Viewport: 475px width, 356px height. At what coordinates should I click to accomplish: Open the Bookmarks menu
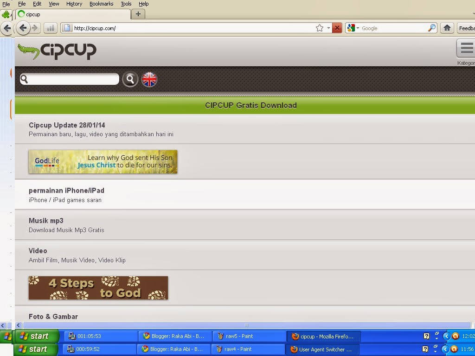pos(102,4)
